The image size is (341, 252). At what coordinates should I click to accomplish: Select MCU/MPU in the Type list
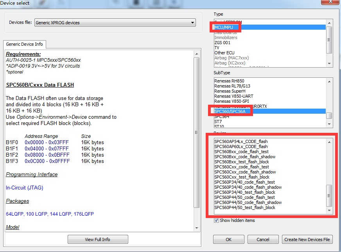(x=270, y=27)
